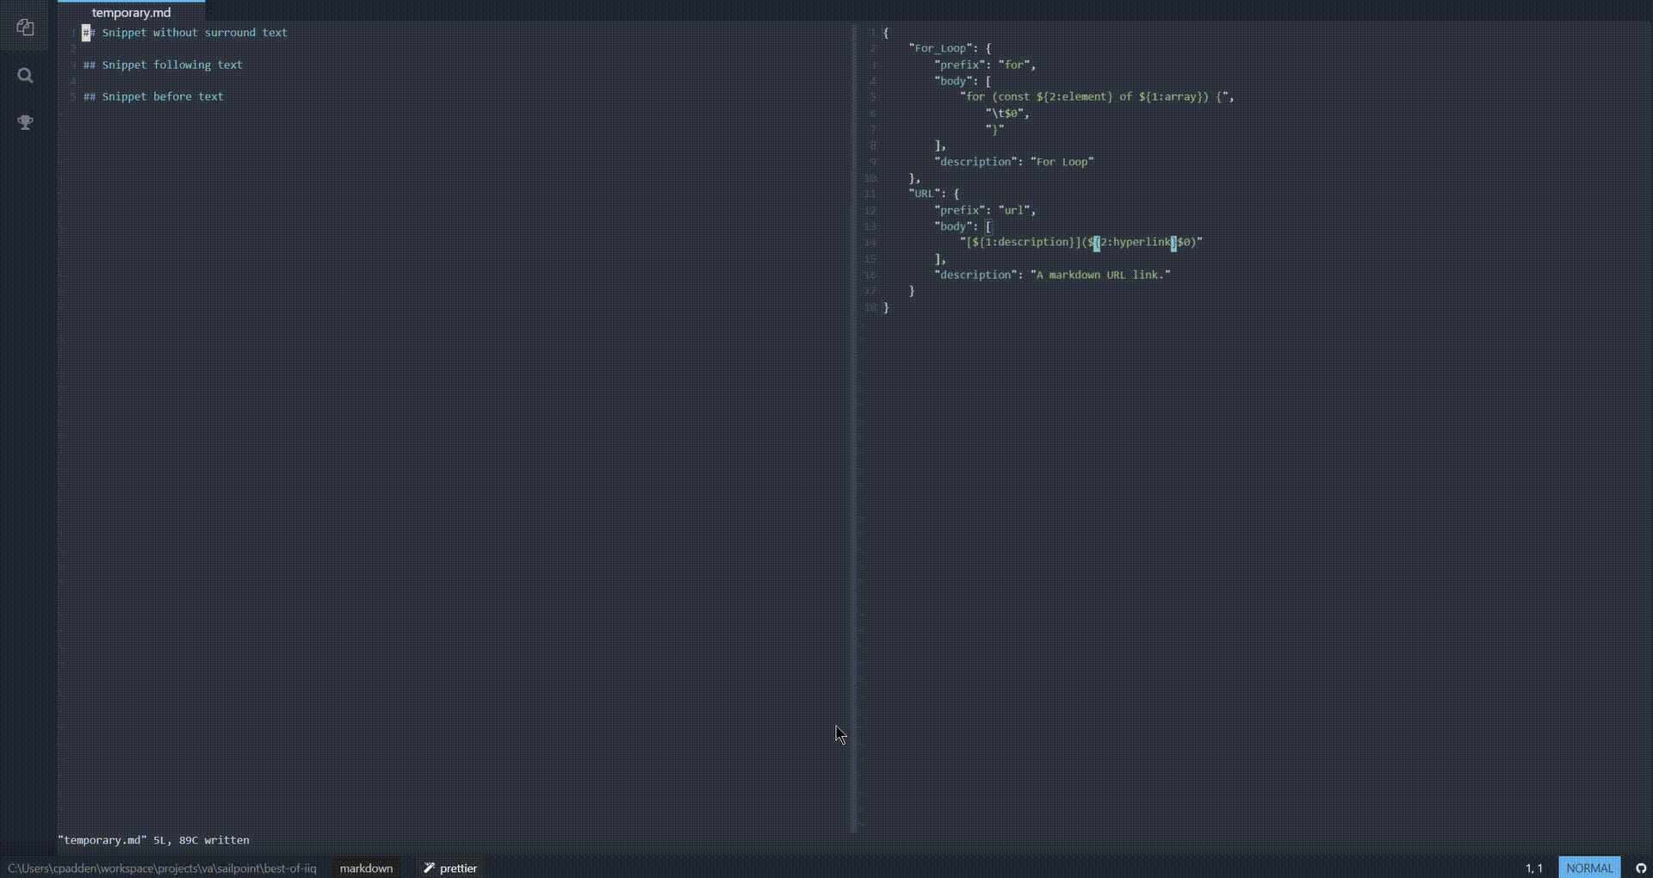The width and height of the screenshot is (1653, 878).
Task: Click the workspace path in the status bar
Action: click(x=162, y=868)
